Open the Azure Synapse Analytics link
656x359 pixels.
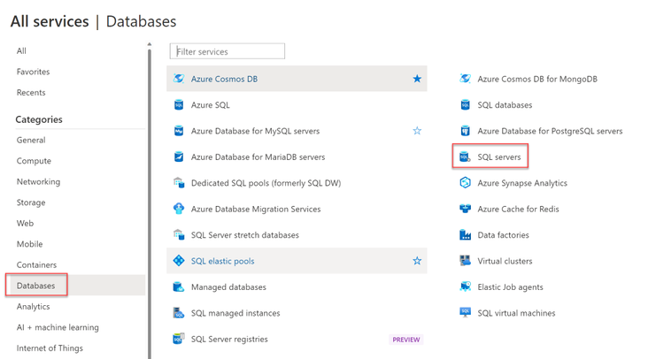(x=522, y=183)
